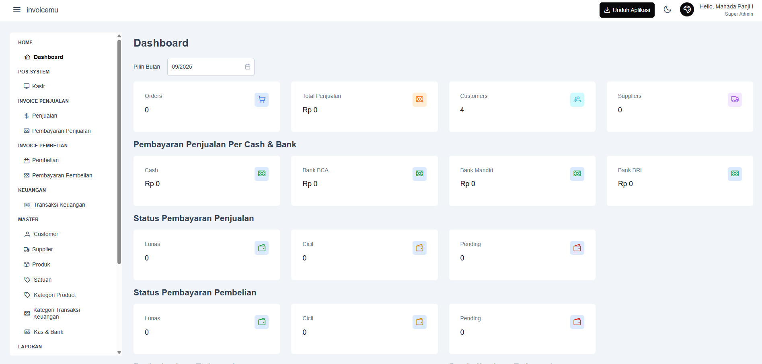Image resolution: width=762 pixels, height=364 pixels.
Task: Click the Supplier truck icon
Action: pos(27,249)
